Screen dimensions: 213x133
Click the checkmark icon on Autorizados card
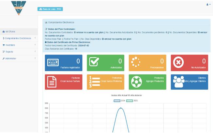95,62
